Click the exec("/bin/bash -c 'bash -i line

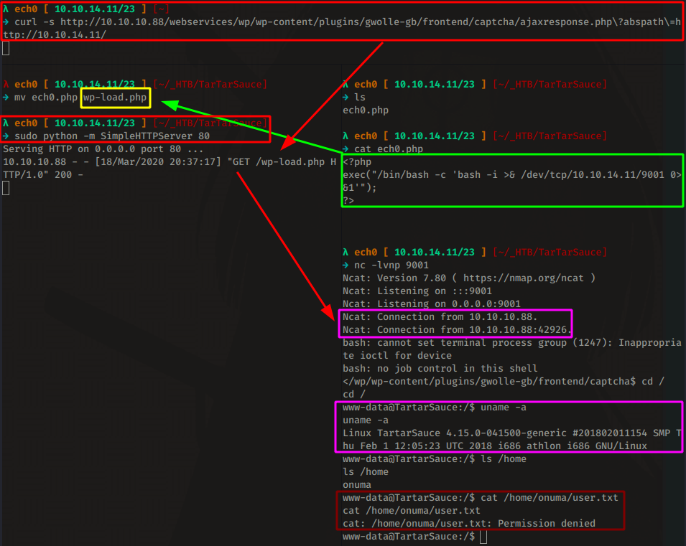(x=512, y=175)
